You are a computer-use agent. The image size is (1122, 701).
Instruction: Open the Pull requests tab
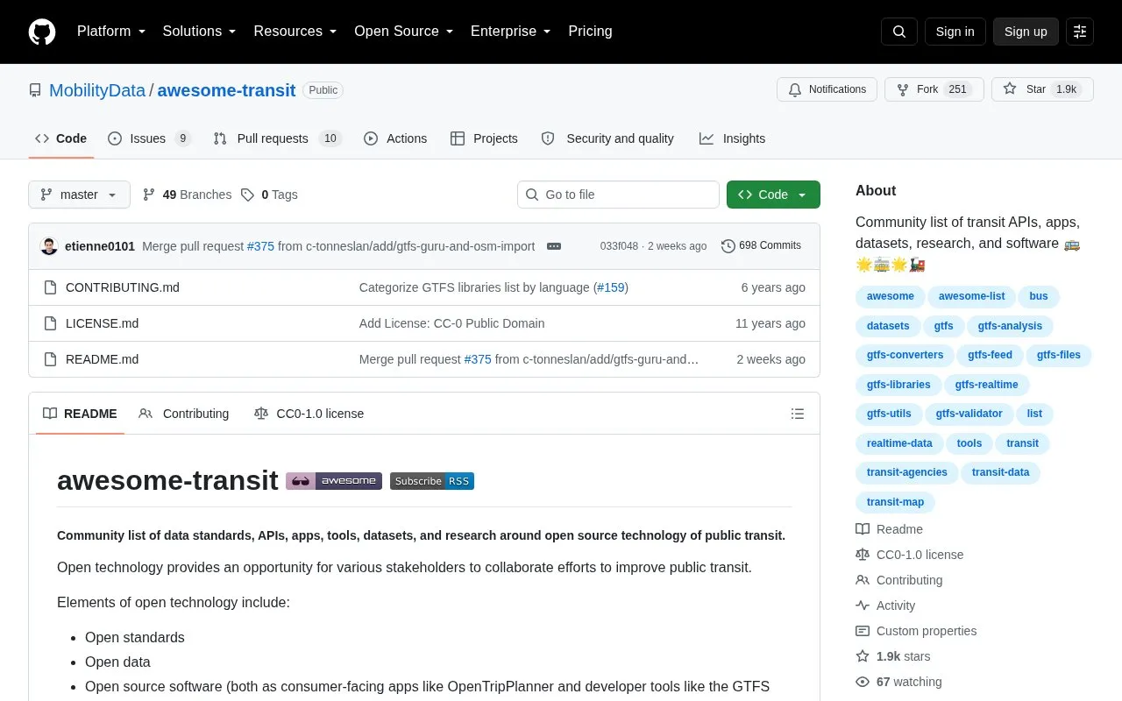(277, 138)
